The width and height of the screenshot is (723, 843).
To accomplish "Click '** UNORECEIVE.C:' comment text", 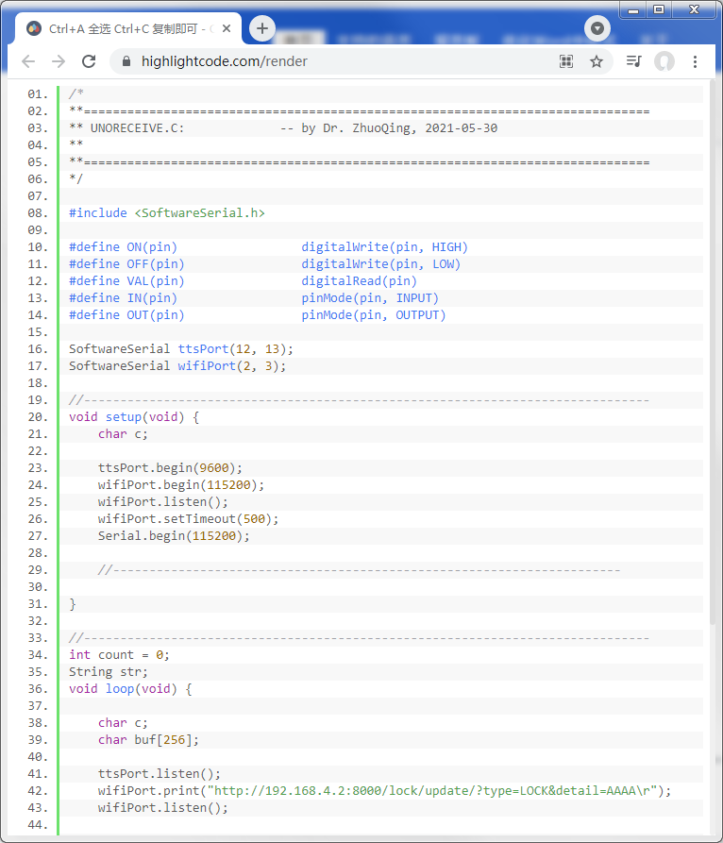I will [126, 128].
